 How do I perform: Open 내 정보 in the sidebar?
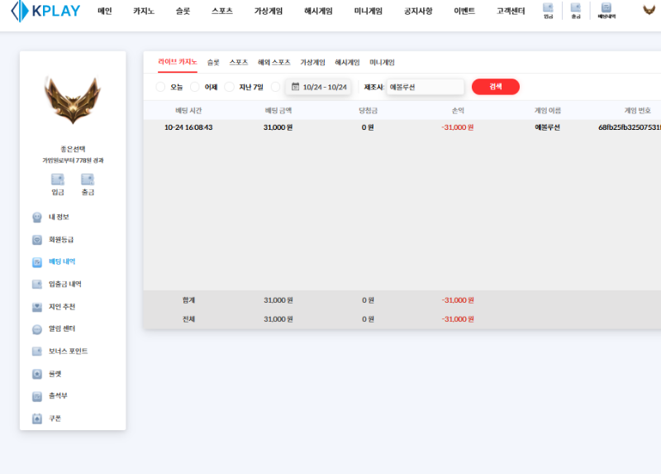59,217
